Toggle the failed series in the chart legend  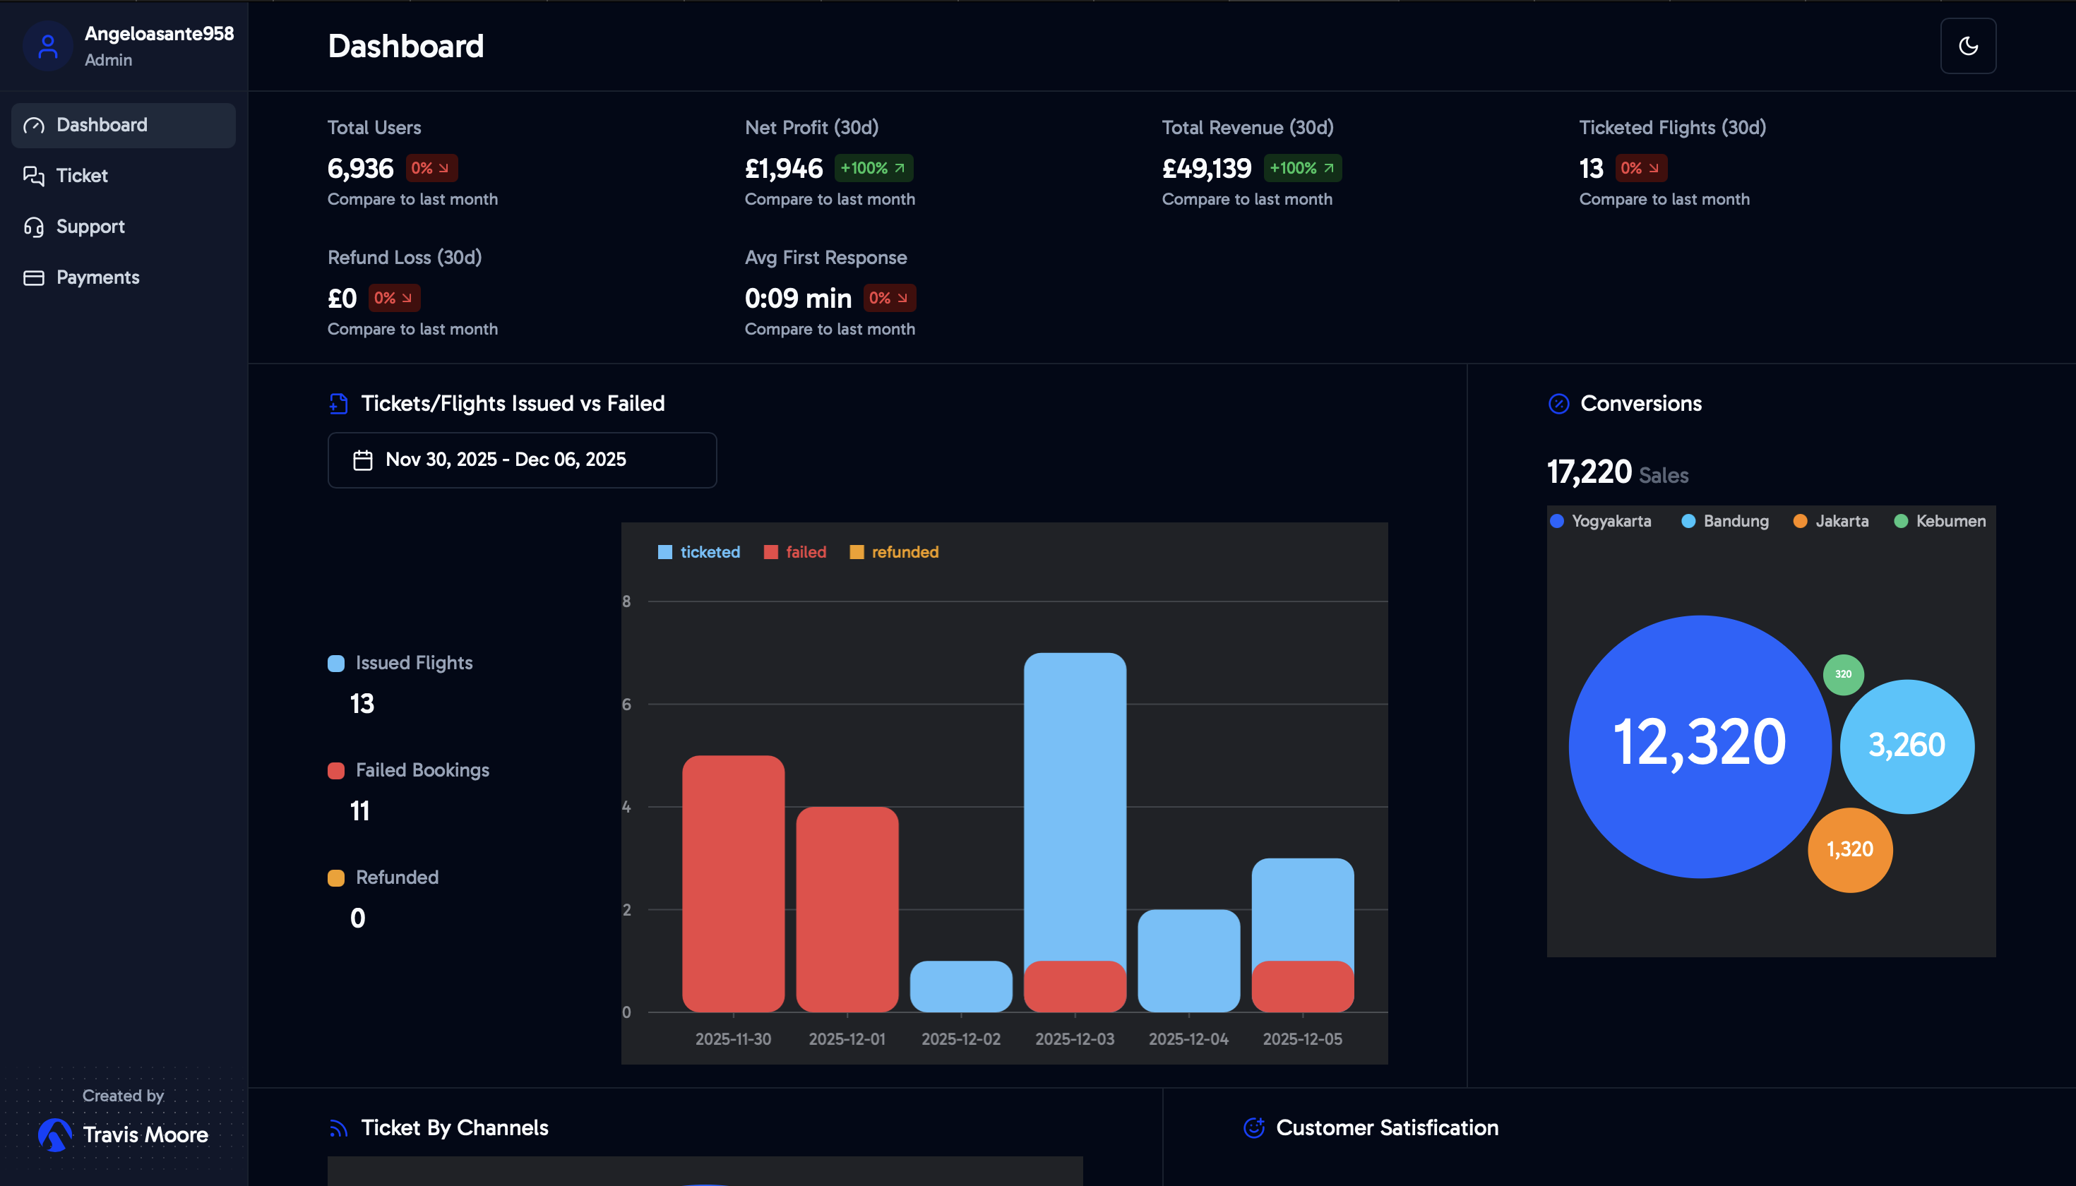(795, 552)
